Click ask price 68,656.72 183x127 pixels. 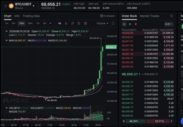click(x=127, y=58)
